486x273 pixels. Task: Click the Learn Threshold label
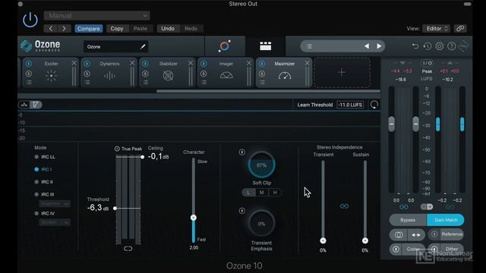tap(315, 105)
